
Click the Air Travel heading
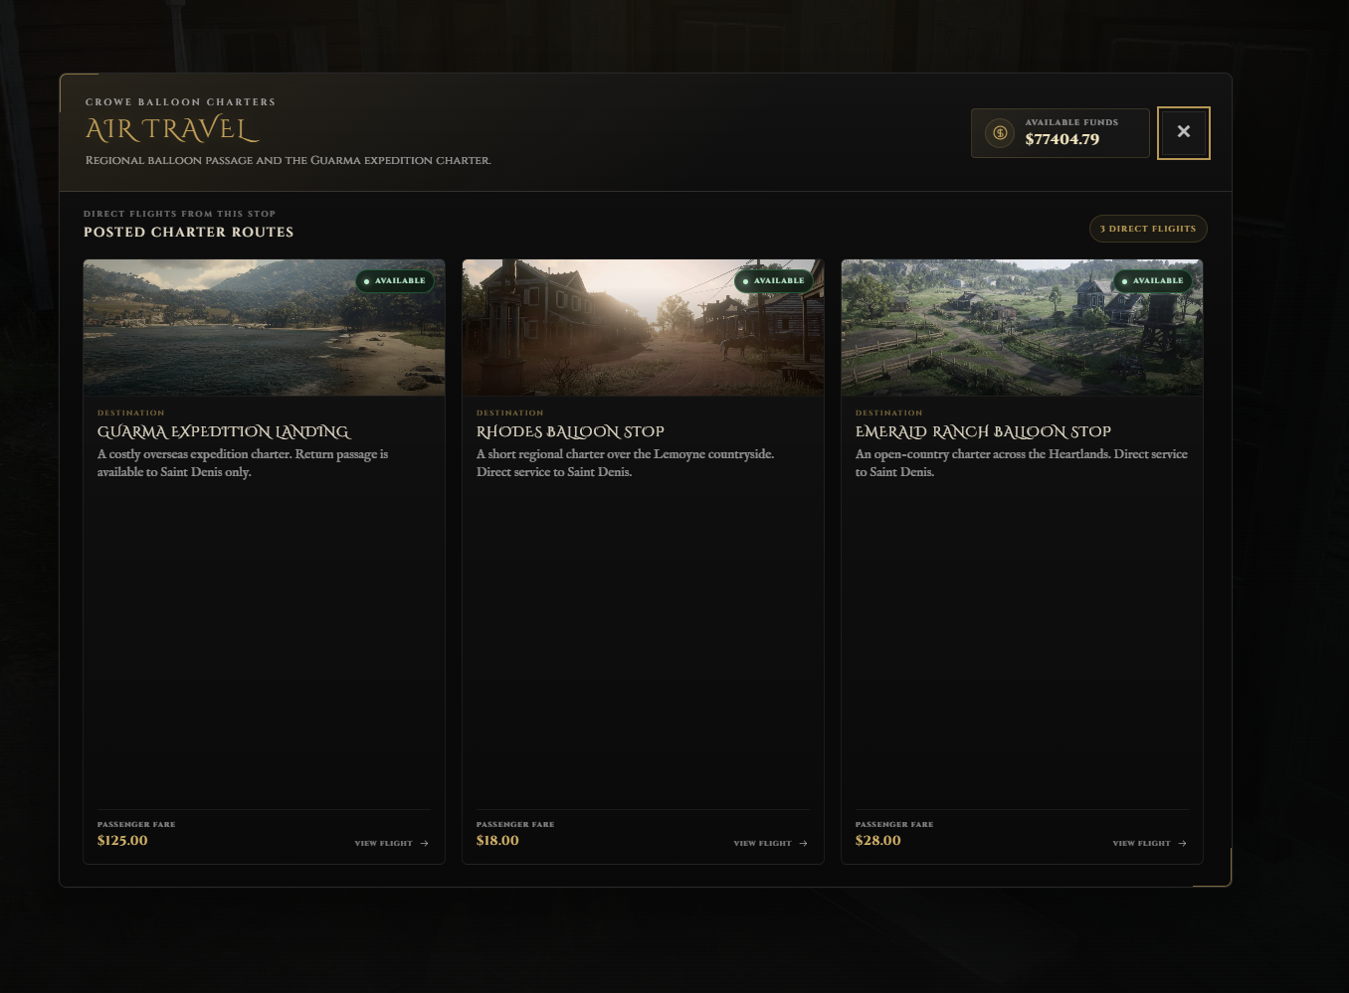(172, 129)
